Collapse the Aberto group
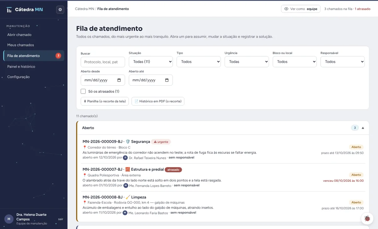The width and height of the screenshot is (378, 229). point(363,128)
